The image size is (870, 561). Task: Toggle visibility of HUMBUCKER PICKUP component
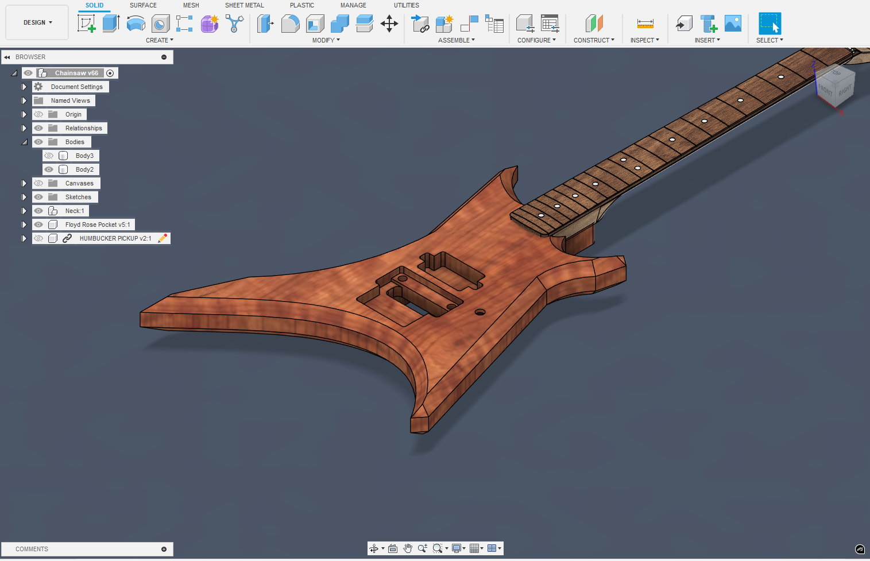click(x=38, y=238)
